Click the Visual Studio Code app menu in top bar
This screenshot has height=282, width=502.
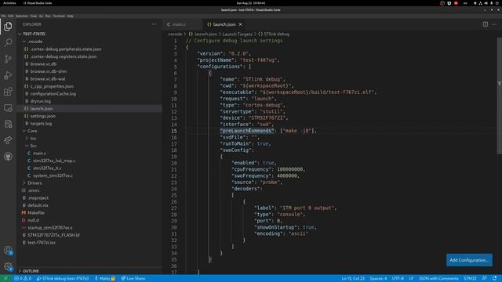coord(37,3)
